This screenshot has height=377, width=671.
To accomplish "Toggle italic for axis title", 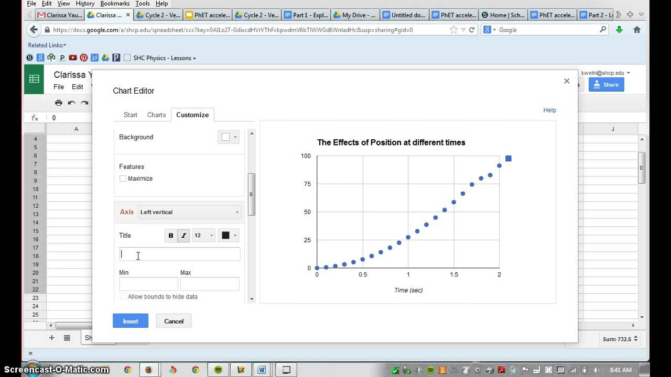I will pyautogui.click(x=183, y=236).
